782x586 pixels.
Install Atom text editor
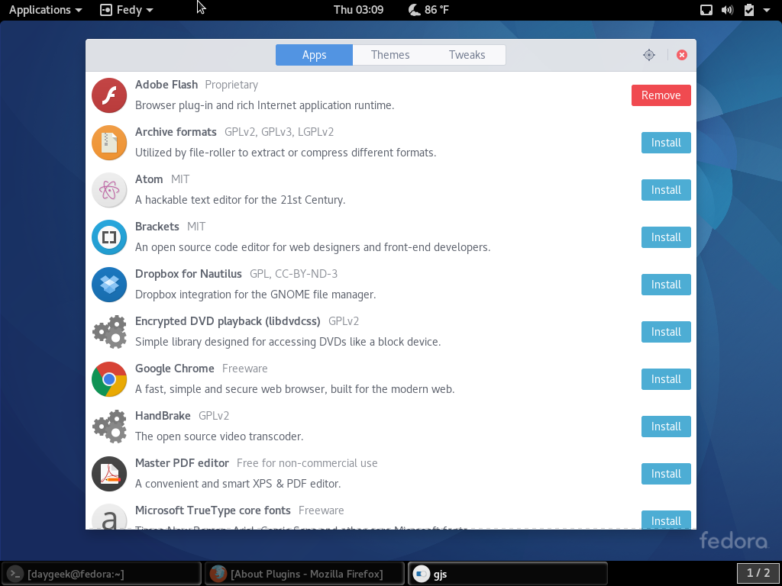(x=666, y=190)
